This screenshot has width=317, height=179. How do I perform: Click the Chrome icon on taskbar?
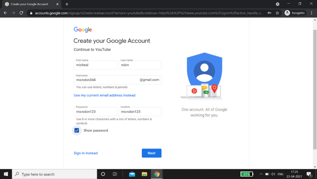pyautogui.click(x=157, y=174)
